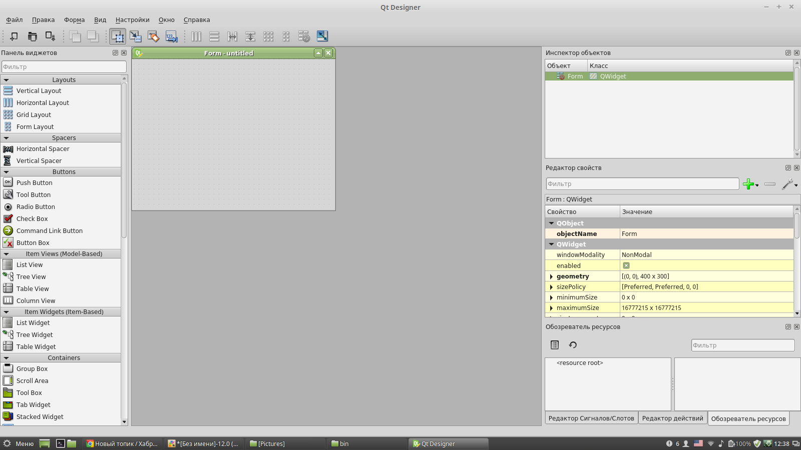801x450 pixels.
Task: Open the Настройки menu
Action: pyautogui.click(x=132, y=20)
